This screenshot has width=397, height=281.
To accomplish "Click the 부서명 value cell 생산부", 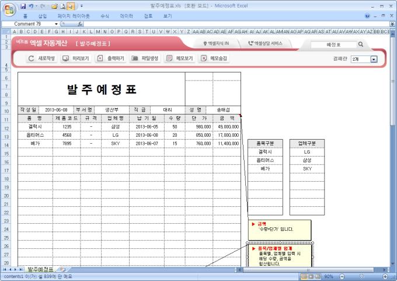I will point(112,110).
